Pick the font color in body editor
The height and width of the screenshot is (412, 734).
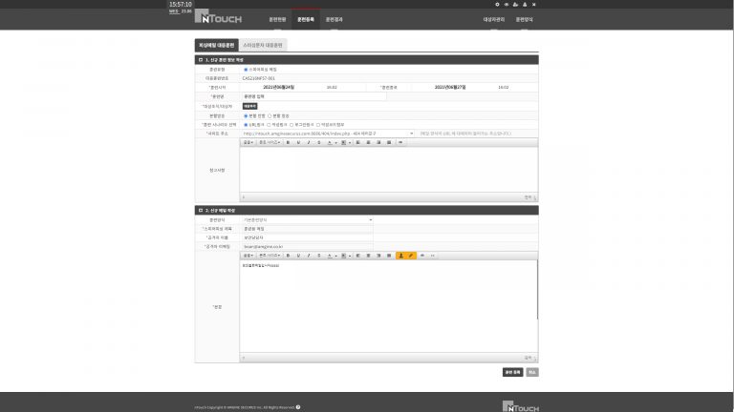tap(330, 256)
